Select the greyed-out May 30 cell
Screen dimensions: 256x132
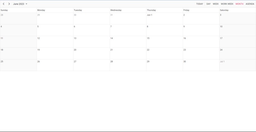click(91, 19)
